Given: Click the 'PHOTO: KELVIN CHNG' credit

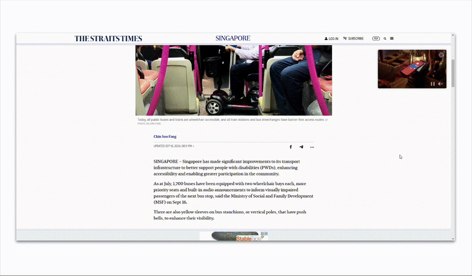Looking at the screenshot, I should pyautogui.click(x=149, y=124).
